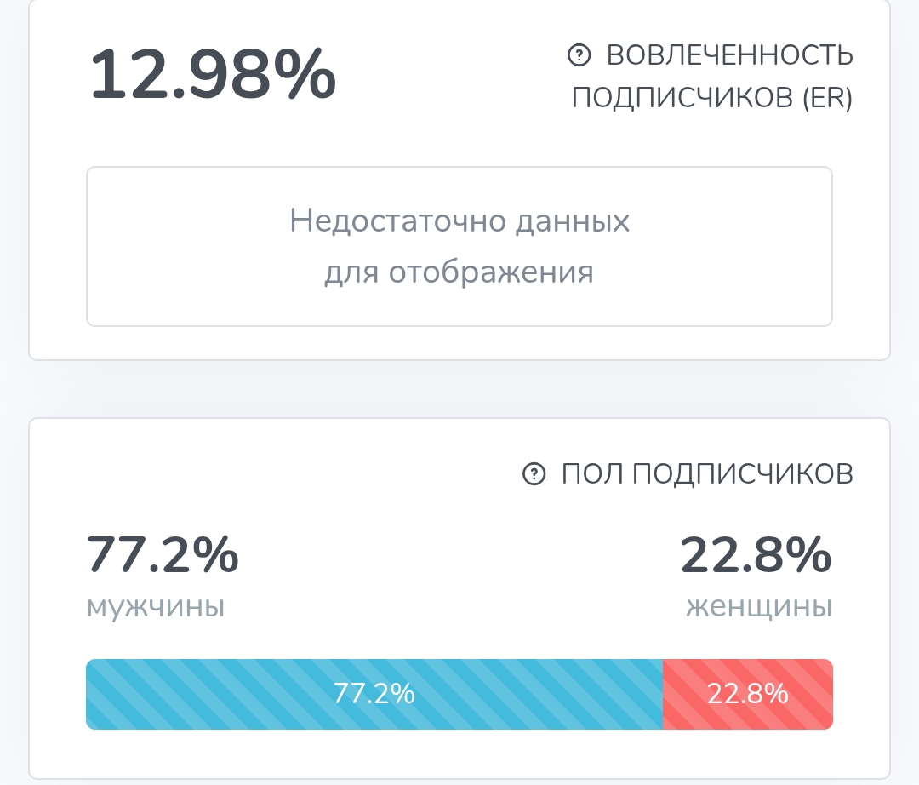Open help icon beside ПОЛ ПОДПИСЧИКОВ
919x785 pixels.
534,473
